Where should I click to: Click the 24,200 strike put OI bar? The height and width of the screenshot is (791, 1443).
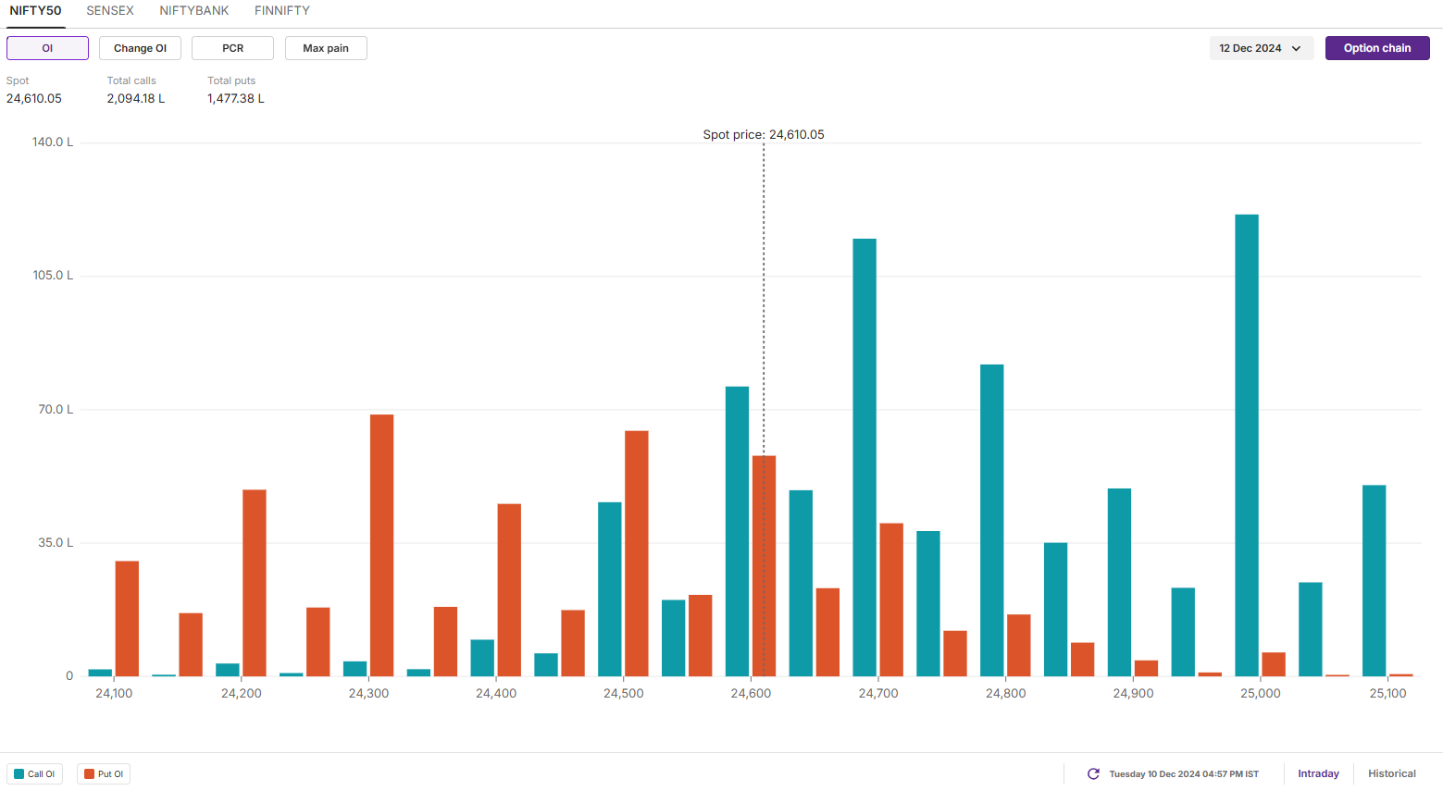tap(255, 583)
